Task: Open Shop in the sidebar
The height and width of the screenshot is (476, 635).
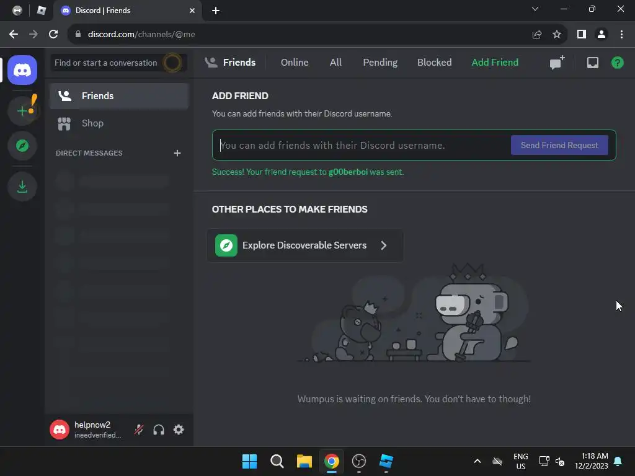Action: click(x=119, y=123)
